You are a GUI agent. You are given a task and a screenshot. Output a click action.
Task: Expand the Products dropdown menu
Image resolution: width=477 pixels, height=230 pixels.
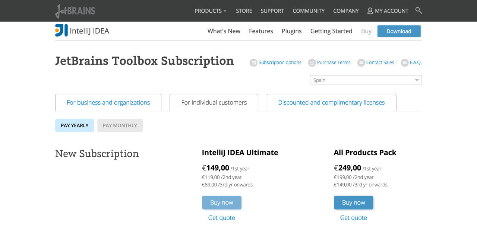point(210,11)
